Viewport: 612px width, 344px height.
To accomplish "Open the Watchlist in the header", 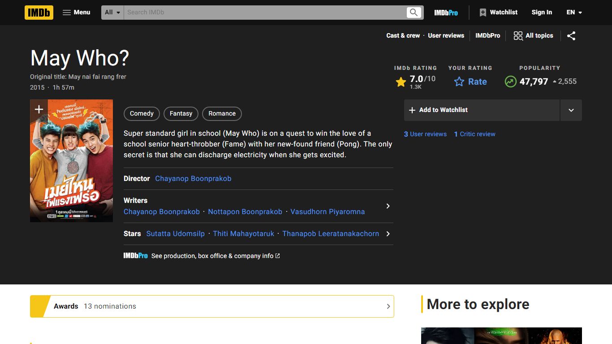I will click(x=498, y=13).
